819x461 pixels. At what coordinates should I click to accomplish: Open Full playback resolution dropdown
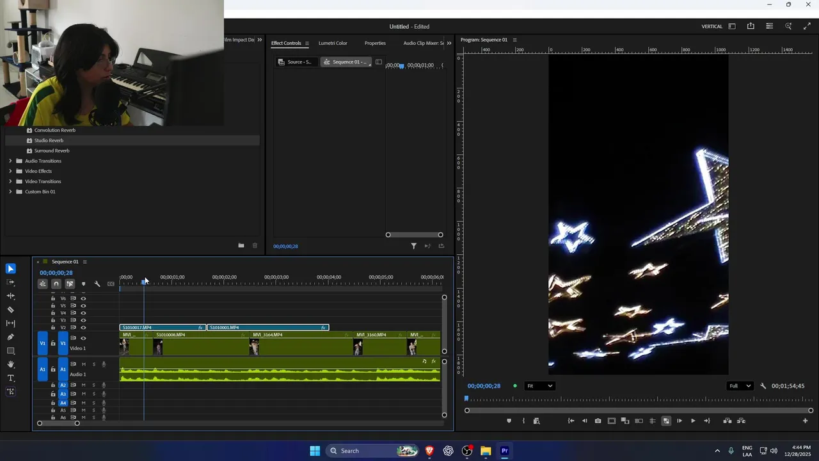740,386
